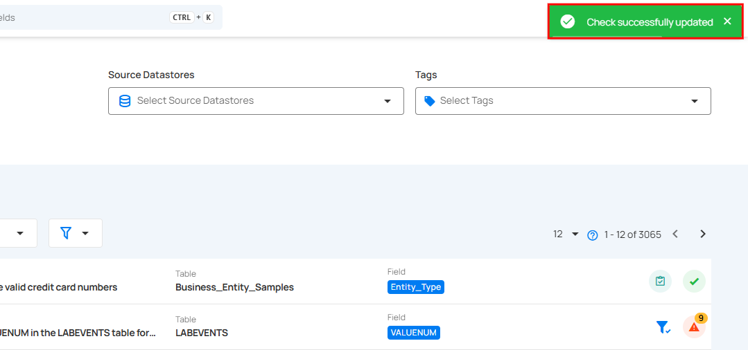
Task: Click the Tags label above the tag selector
Action: [x=426, y=75]
